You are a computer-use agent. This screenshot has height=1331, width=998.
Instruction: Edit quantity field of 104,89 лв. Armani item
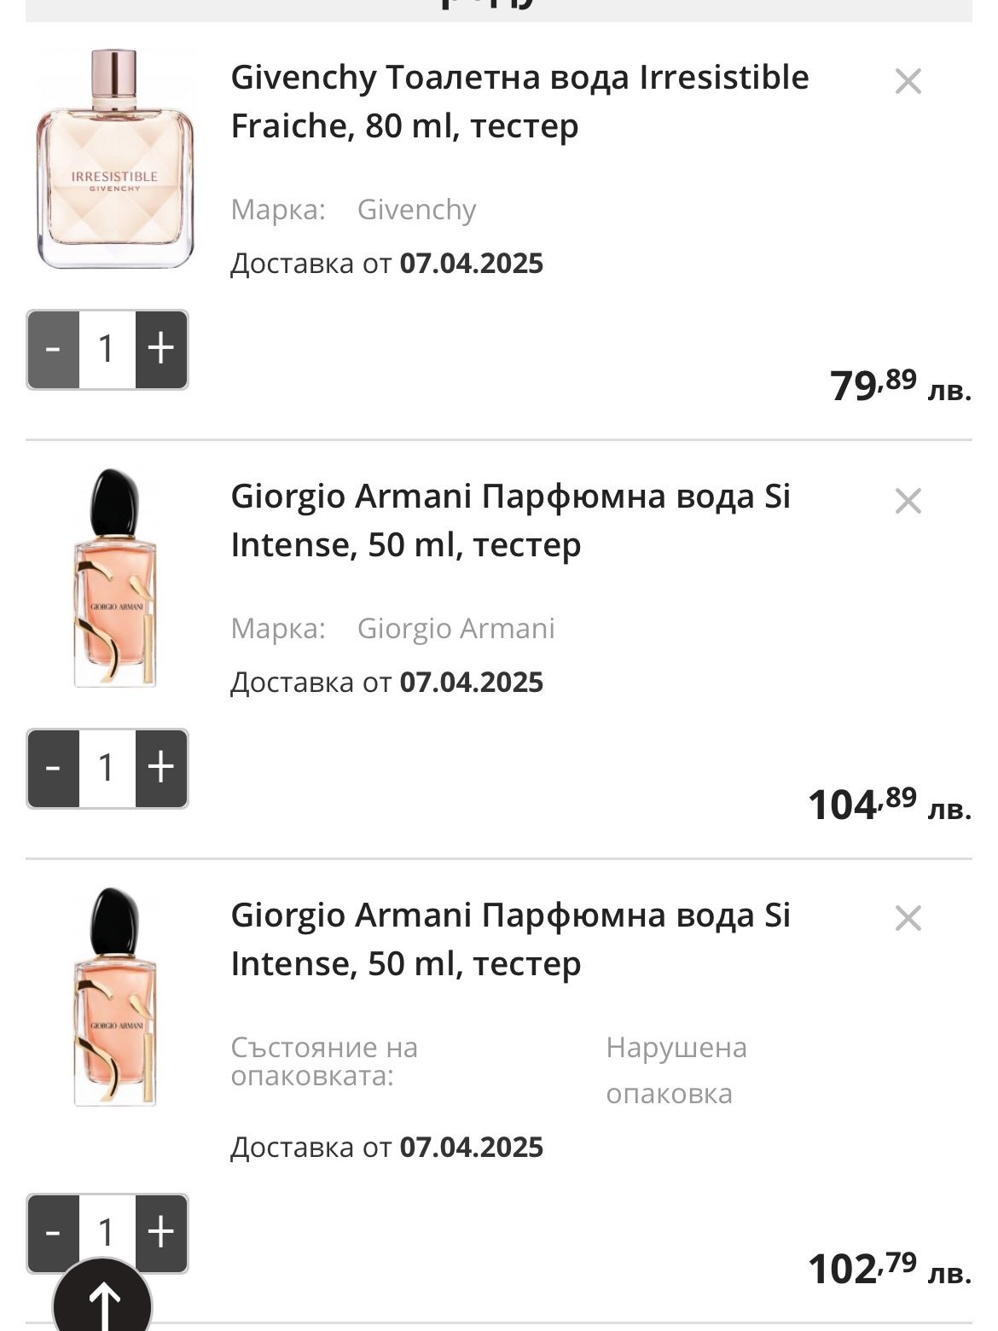(x=107, y=769)
